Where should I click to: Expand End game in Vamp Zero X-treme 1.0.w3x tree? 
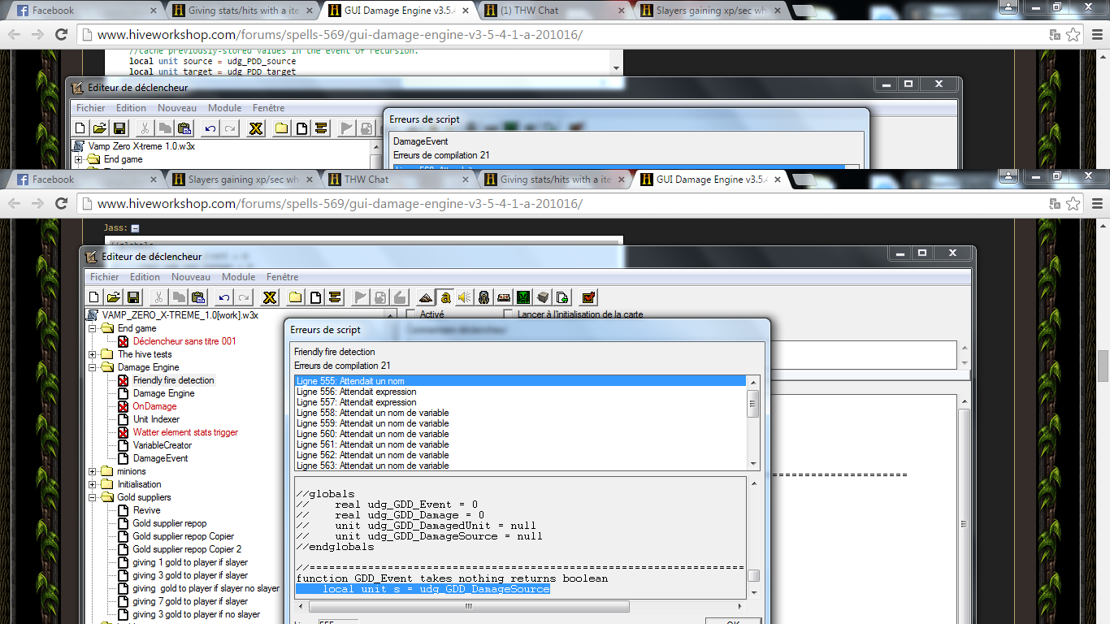(79, 159)
